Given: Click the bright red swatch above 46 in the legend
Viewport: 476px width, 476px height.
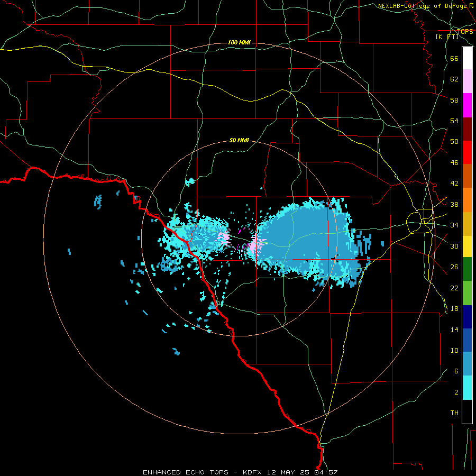Looking at the screenshot, I should coord(467,152).
